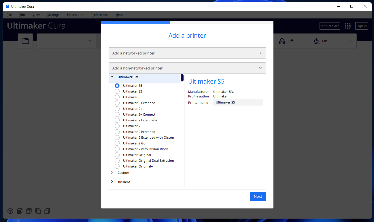Open the application switcher grid icon

[x=348, y=26]
